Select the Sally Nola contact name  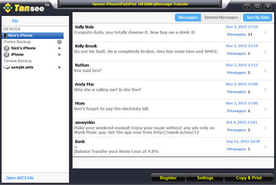point(84,27)
